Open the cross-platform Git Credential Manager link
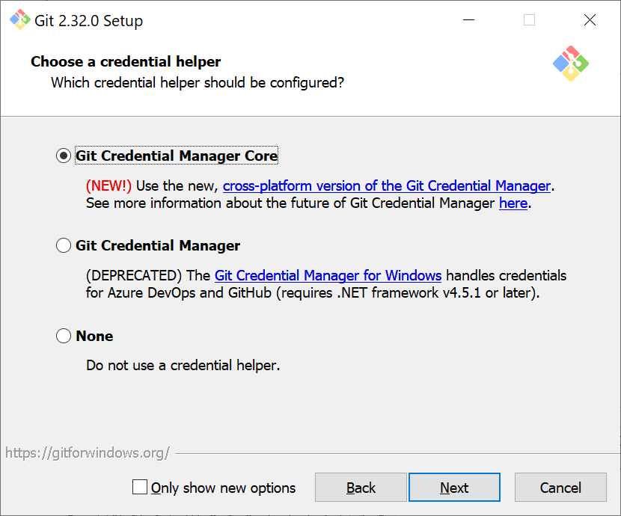Image resolution: width=621 pixels, height=516 pixels. pos(387,185)
